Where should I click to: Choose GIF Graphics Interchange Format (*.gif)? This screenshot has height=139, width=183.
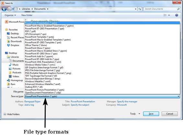102,68
